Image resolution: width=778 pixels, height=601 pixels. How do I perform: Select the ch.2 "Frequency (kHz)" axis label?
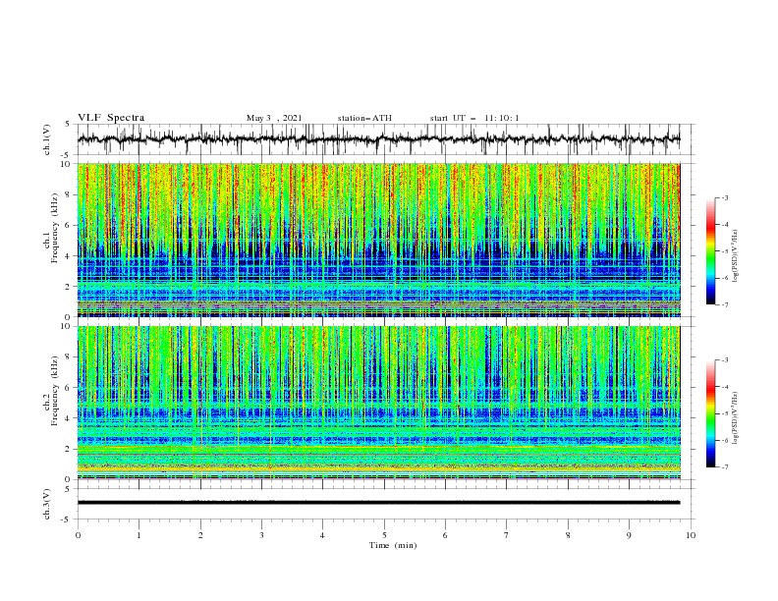[55, 390]
